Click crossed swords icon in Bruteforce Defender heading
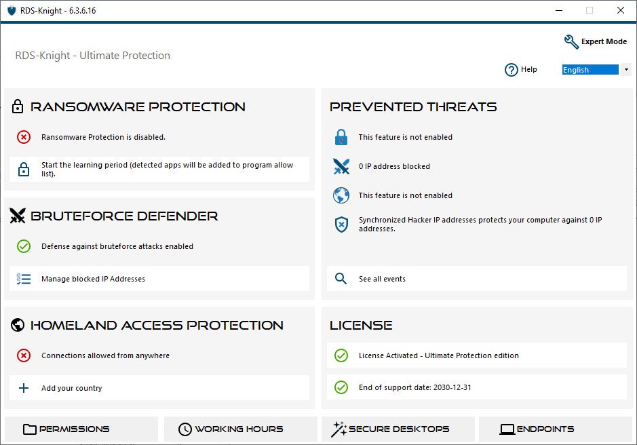Viewport: 637px width, 445px height. pyautogui.click(x=18, y=216)
